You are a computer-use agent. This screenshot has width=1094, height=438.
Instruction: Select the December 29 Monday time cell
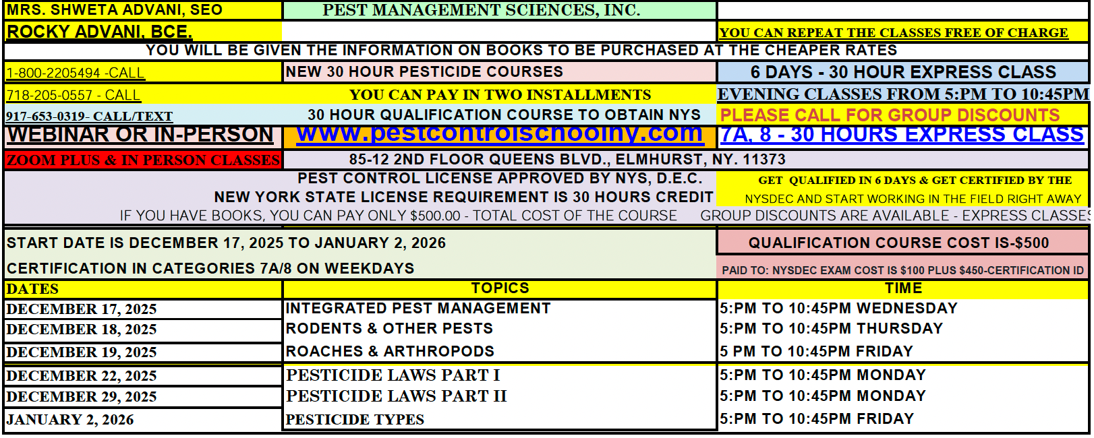tap(822, 396)
